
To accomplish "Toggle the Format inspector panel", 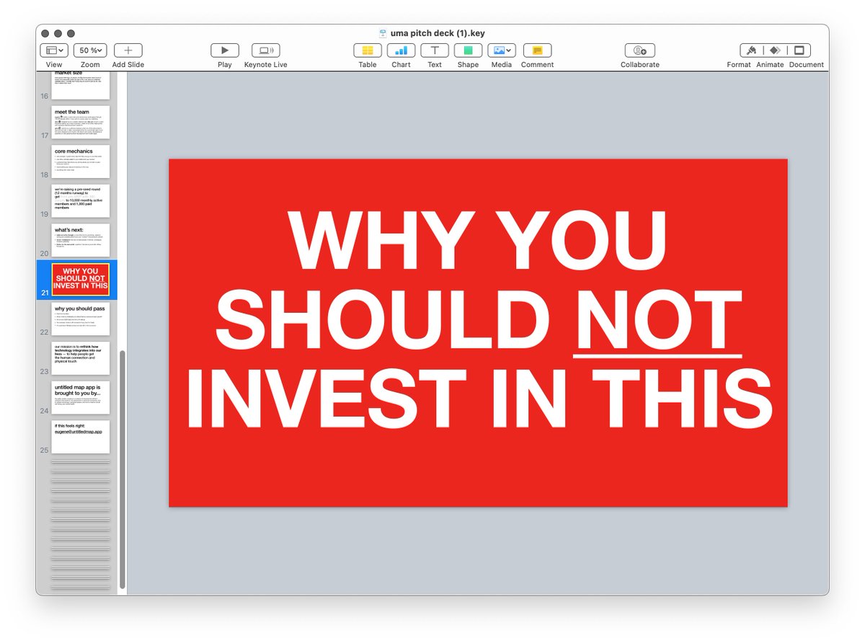I will click(x=752, y=50).
